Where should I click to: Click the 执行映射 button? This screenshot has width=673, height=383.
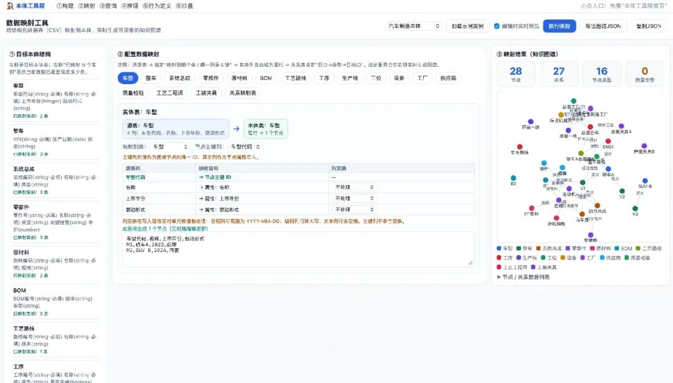pyautogui.click(x=559, y=26)
